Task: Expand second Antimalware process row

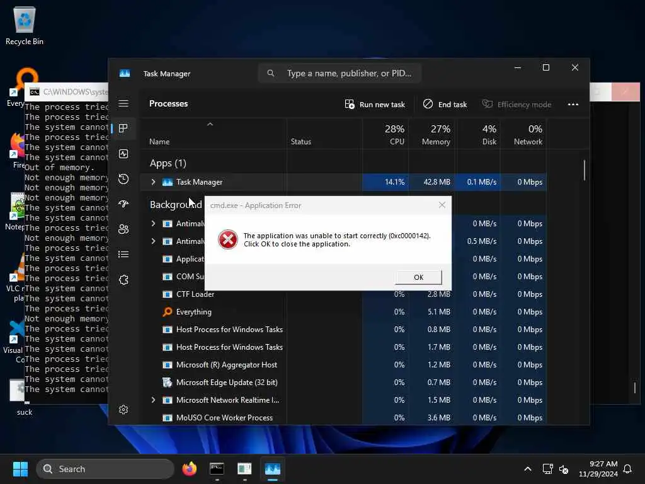Action: (x=153, y=241)
